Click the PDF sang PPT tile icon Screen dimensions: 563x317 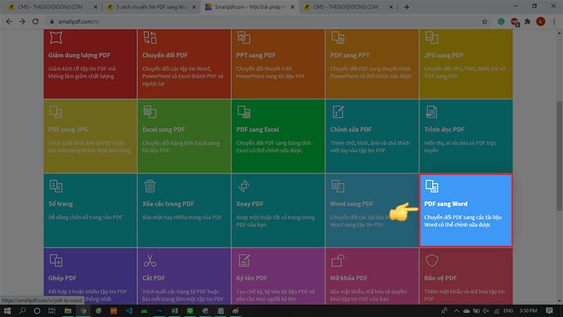tap(338, 37)
